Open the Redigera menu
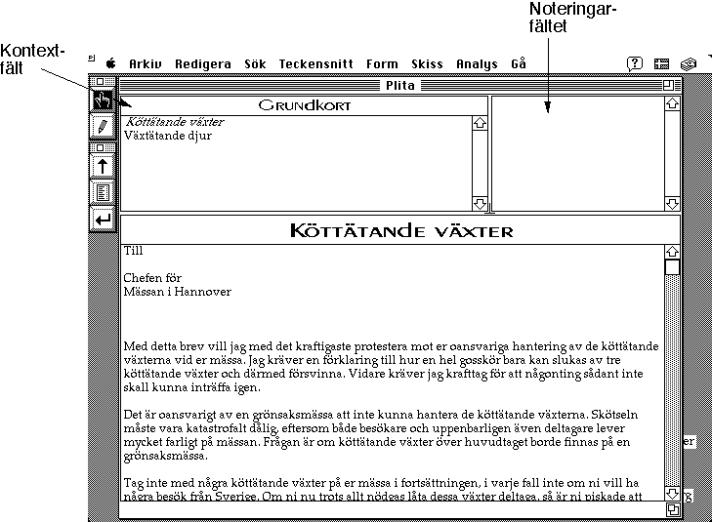This screenshot has width=712, height=522. pyautogui.click(x=203, y=64)
